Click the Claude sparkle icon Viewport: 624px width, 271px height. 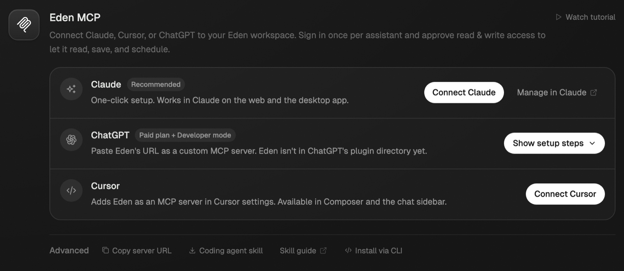point(71,89)
